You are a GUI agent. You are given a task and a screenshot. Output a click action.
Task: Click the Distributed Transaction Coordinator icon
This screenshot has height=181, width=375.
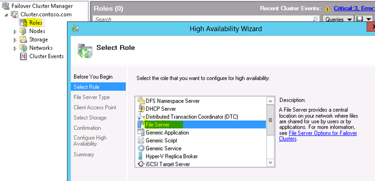pos(141,116)
